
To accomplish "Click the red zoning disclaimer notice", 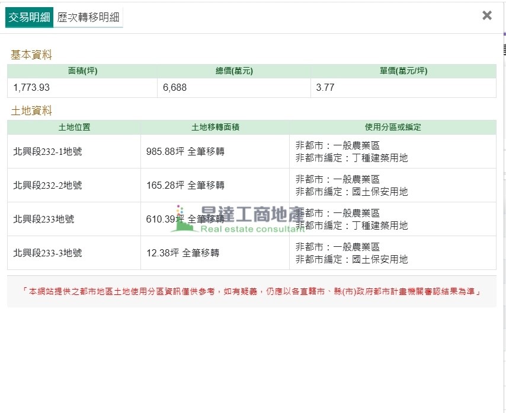I will pyautogui.click(x=251, y=291).
